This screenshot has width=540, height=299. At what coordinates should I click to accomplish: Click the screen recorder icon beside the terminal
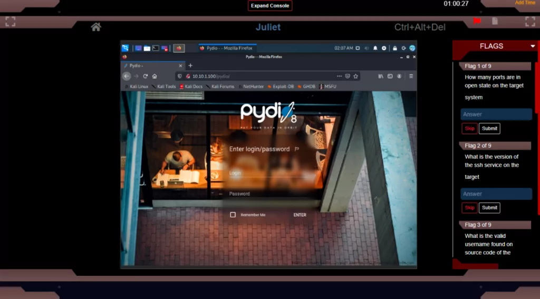[x=165, y=48]
